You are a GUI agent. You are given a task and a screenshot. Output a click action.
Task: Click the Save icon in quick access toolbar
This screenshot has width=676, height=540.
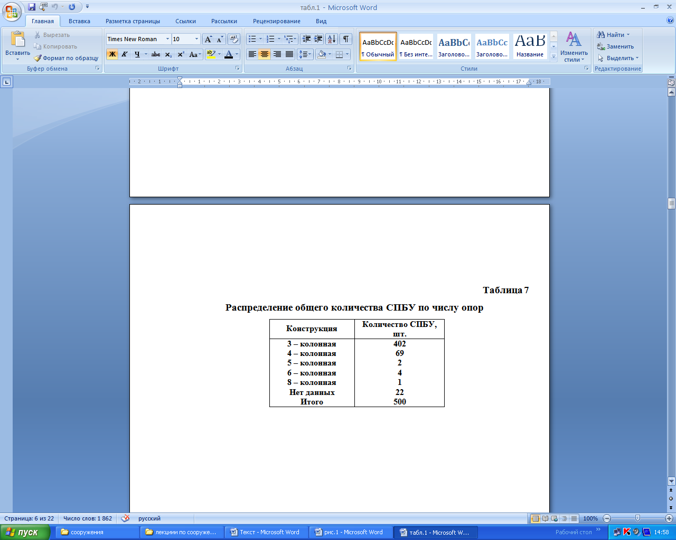(x=32, y=7)
